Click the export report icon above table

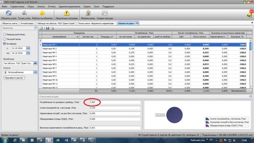[x=42, y=28]
